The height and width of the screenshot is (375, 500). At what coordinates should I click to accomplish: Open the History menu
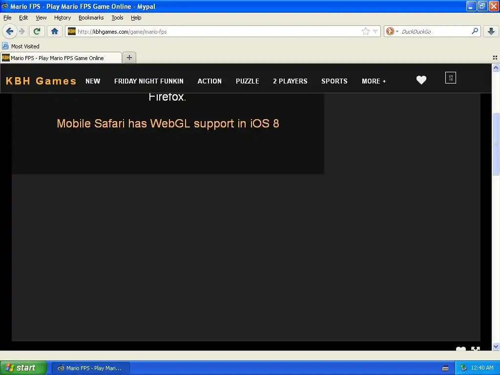[x=62, y=18]
